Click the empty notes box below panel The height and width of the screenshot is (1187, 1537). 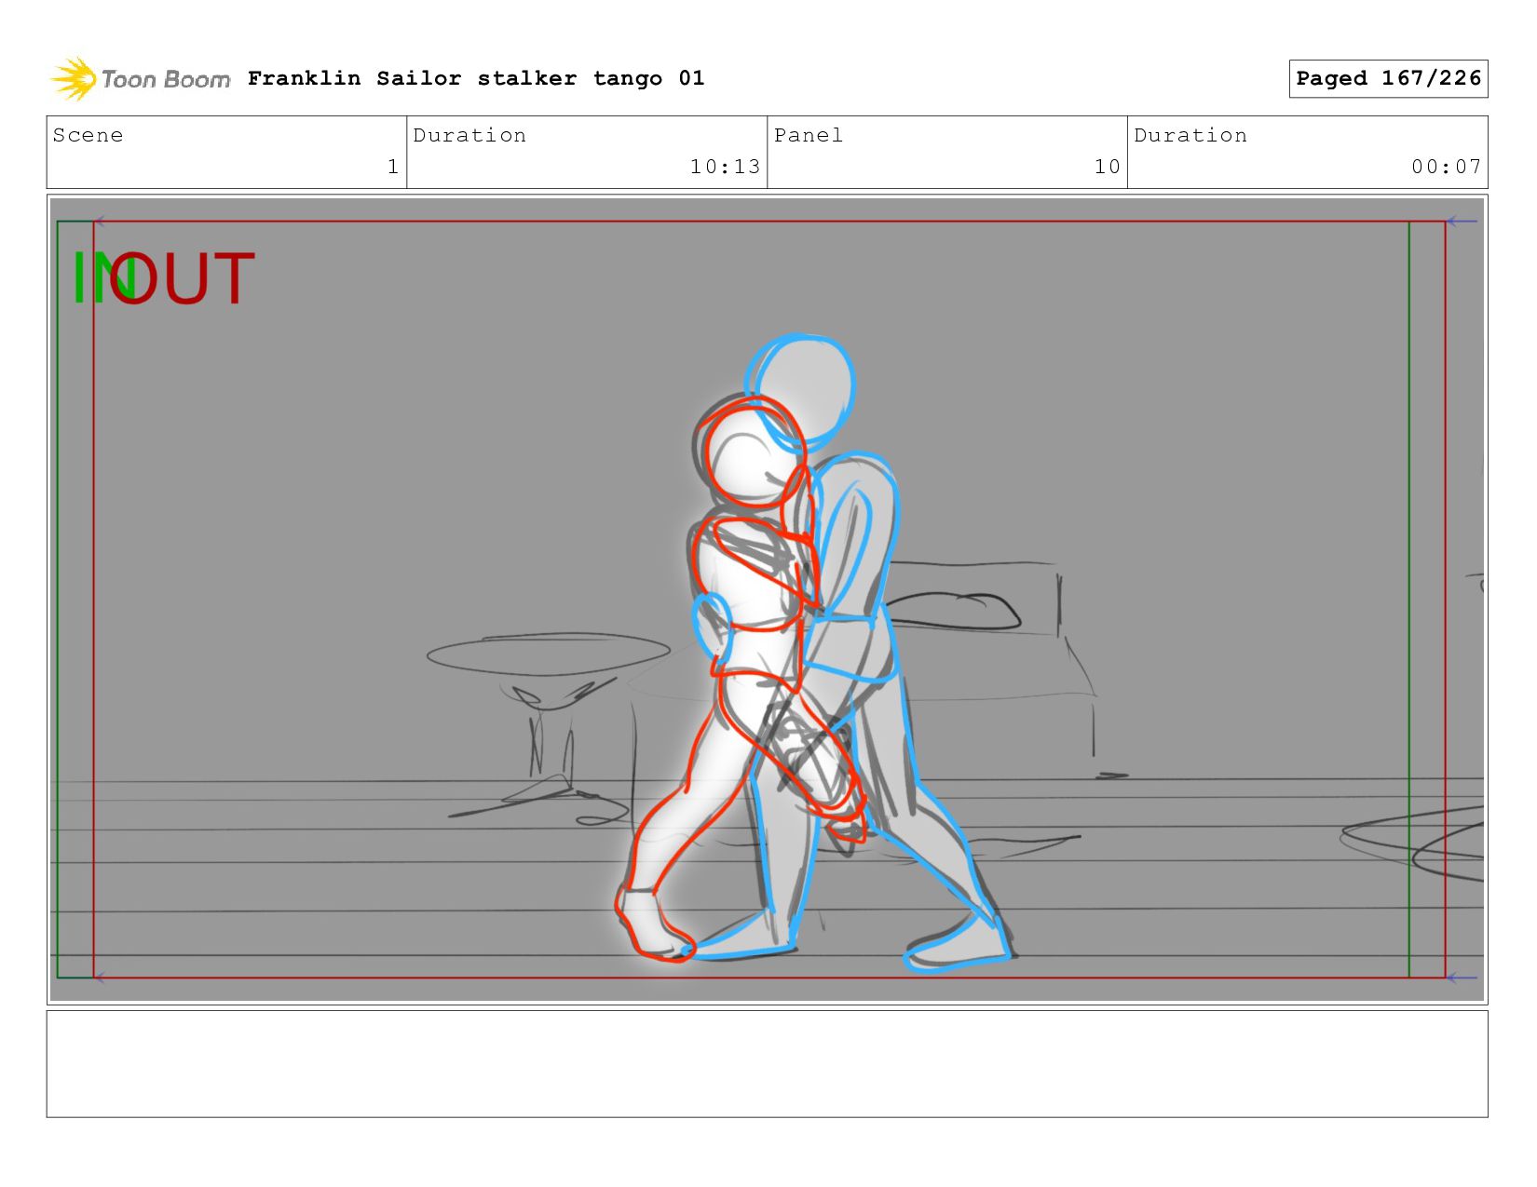[x=767, y=1063]
